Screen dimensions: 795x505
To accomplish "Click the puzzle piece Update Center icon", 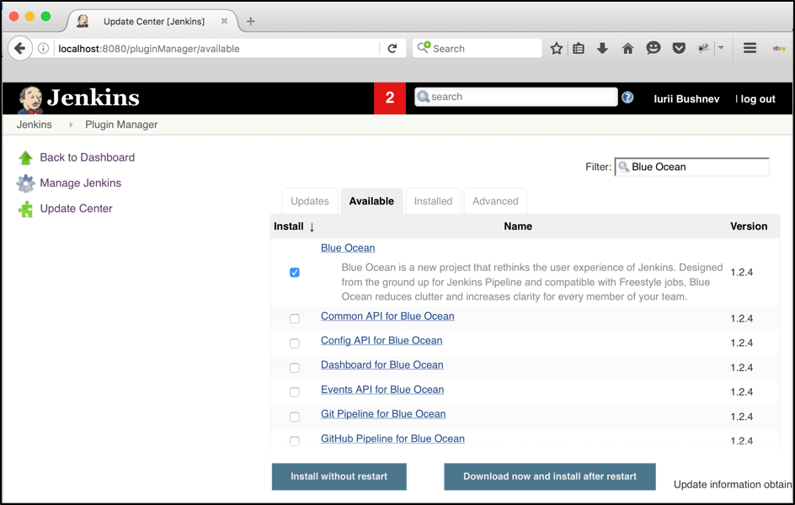I will pyautogui.click(x=25, y=209).
